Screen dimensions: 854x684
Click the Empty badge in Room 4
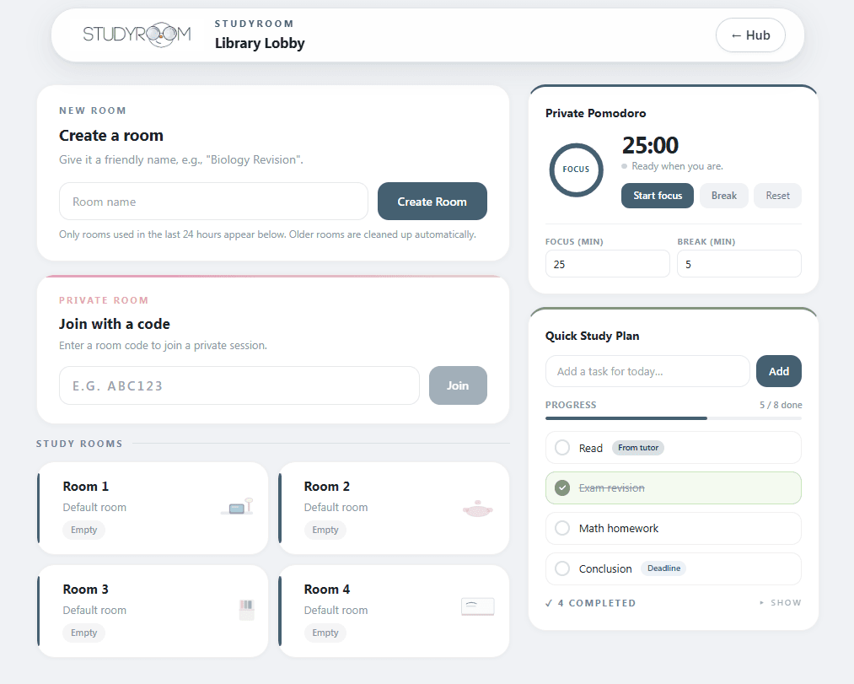[x=325, y=633]
